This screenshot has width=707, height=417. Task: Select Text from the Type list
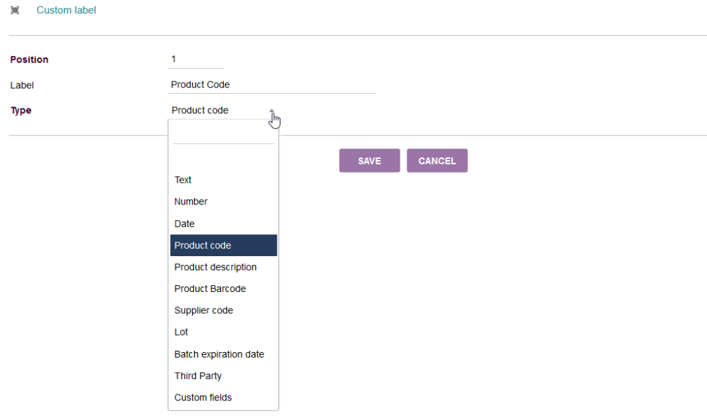[183, 180]
